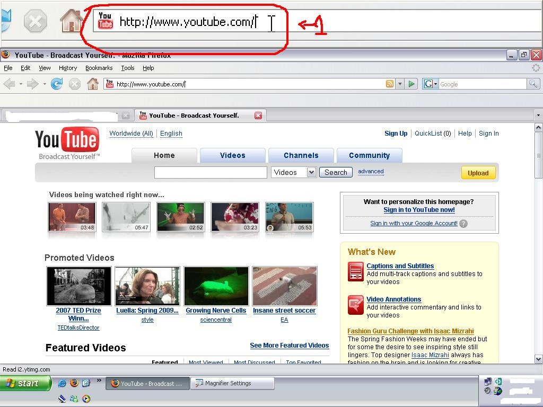Click the enlarged Home icon in magnifier
Screen dimensions: 543x407
[72, 21]
